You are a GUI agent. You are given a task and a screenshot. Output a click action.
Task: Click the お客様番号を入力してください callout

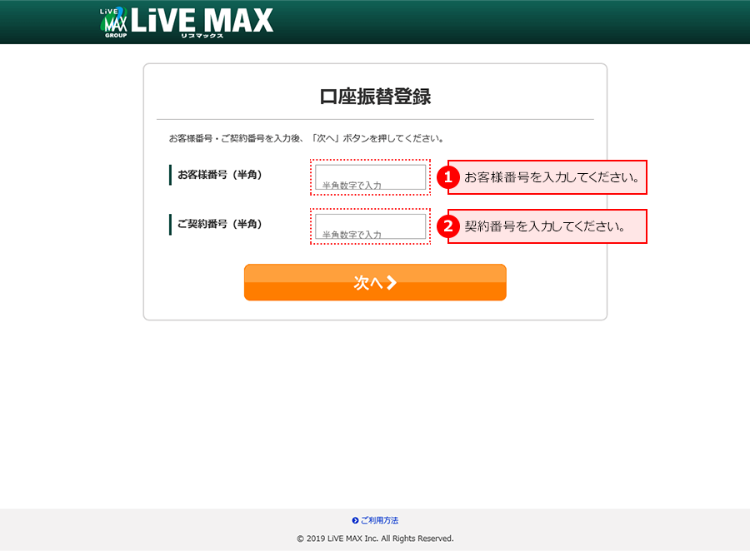pos(547,177)
